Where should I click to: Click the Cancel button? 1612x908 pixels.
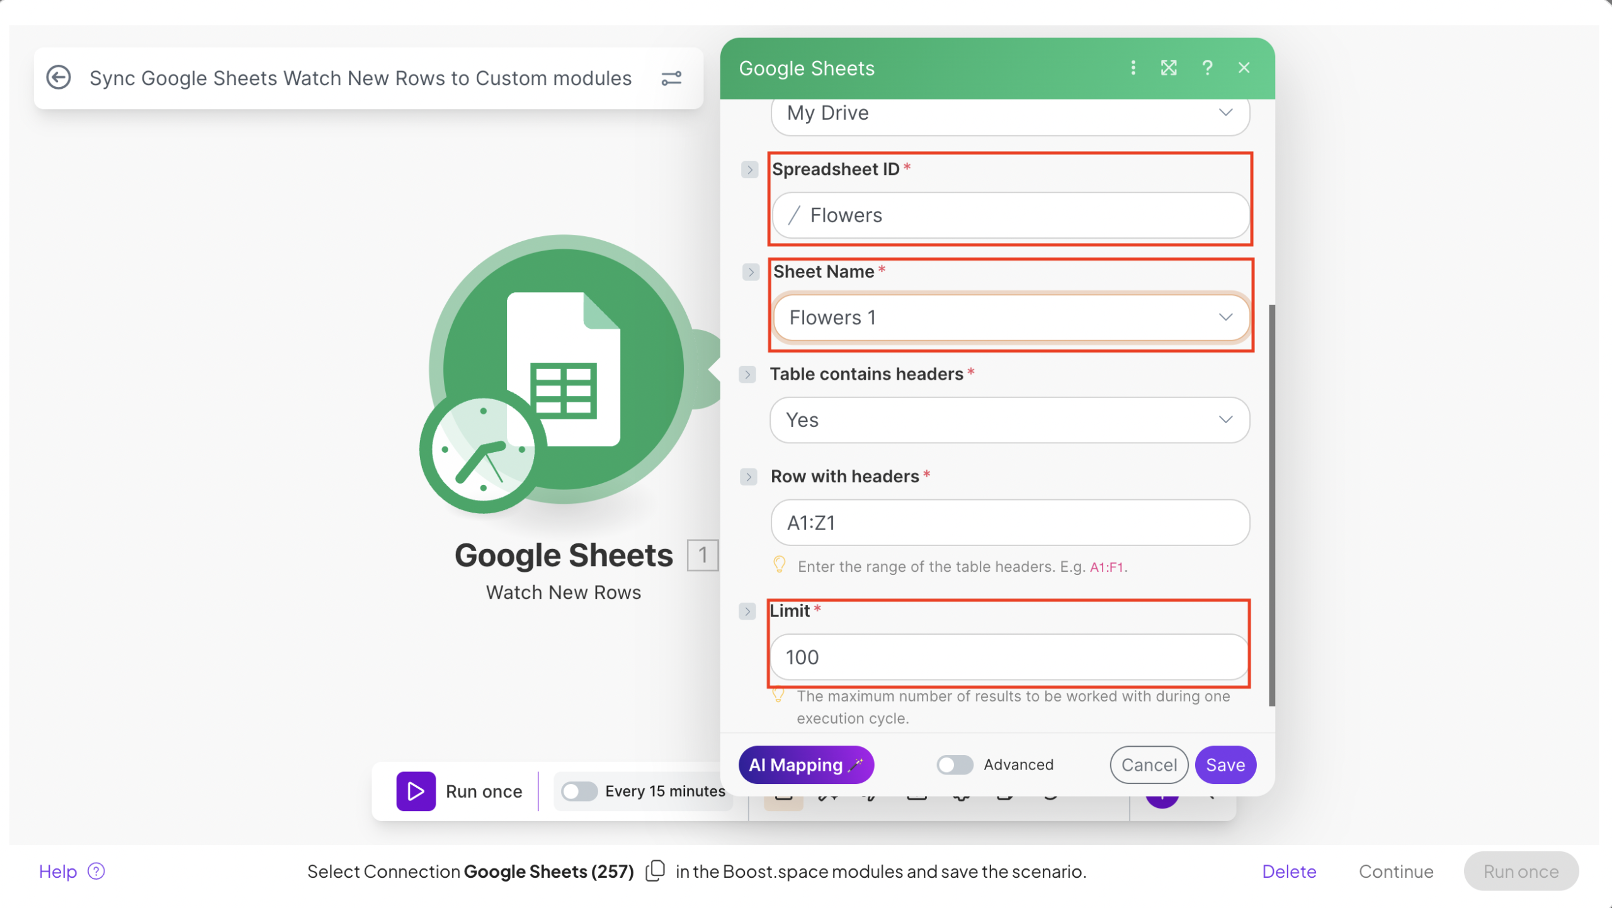(1149, 764)
